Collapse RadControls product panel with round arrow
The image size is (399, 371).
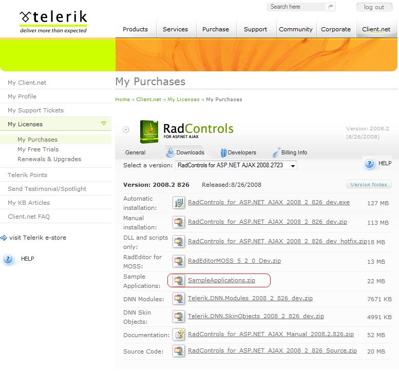click(x=126, y=129)
